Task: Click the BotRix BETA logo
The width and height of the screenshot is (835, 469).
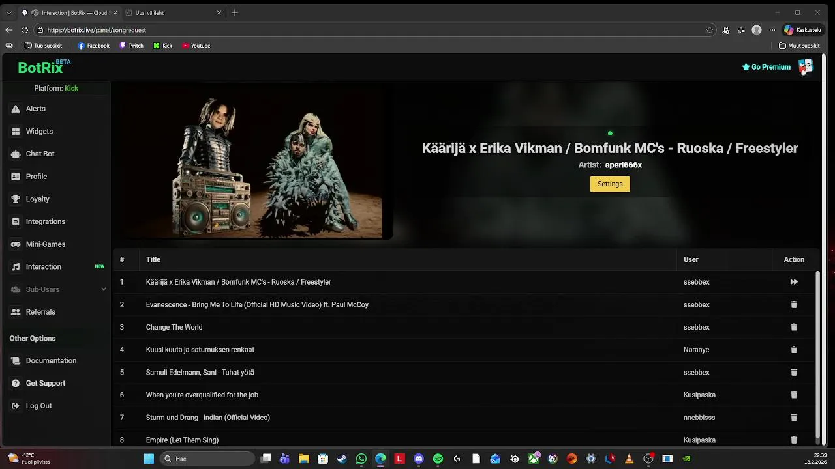Action: click(x=44, y=66)
